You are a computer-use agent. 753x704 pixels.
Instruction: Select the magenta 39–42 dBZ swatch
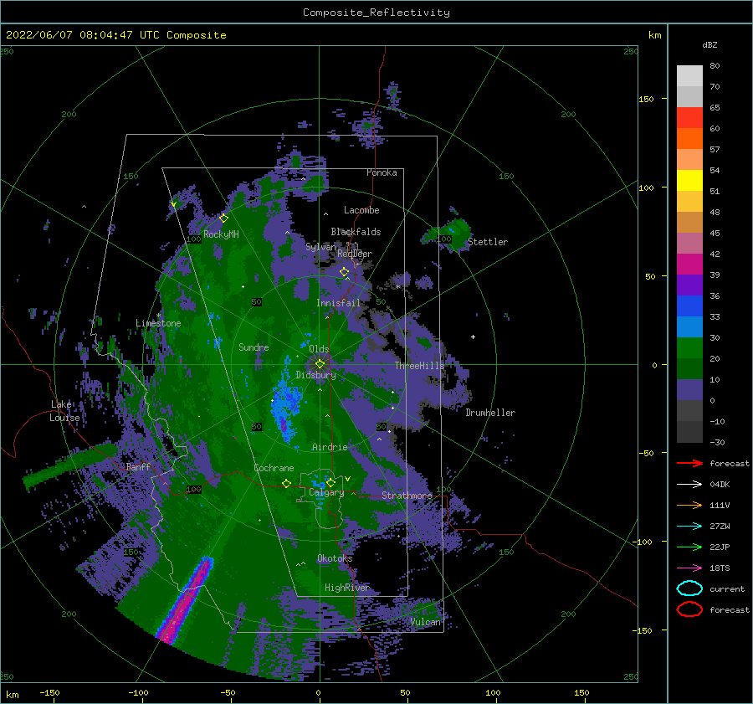pos(689,265)
